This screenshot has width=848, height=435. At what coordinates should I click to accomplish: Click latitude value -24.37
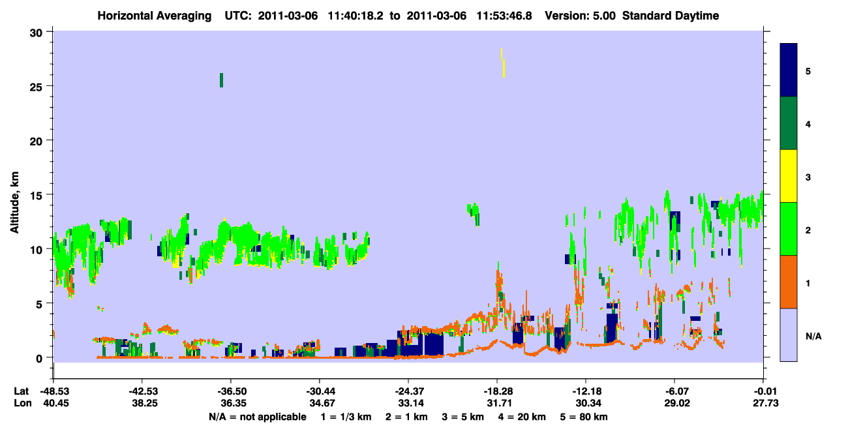pyautogui.click(x=408, y=391)
